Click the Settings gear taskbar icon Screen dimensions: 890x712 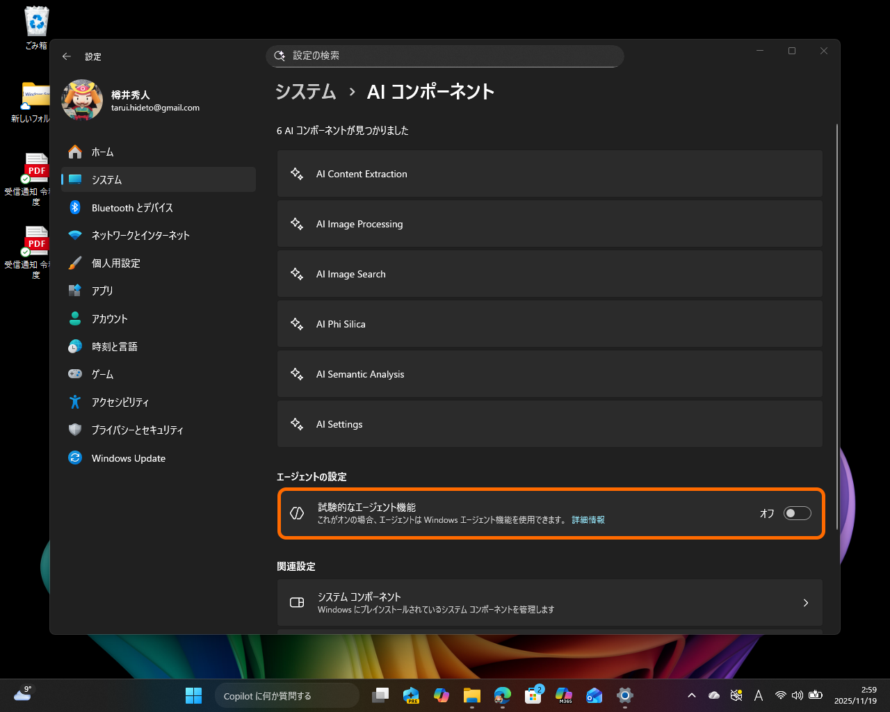[x=625, y=695]
